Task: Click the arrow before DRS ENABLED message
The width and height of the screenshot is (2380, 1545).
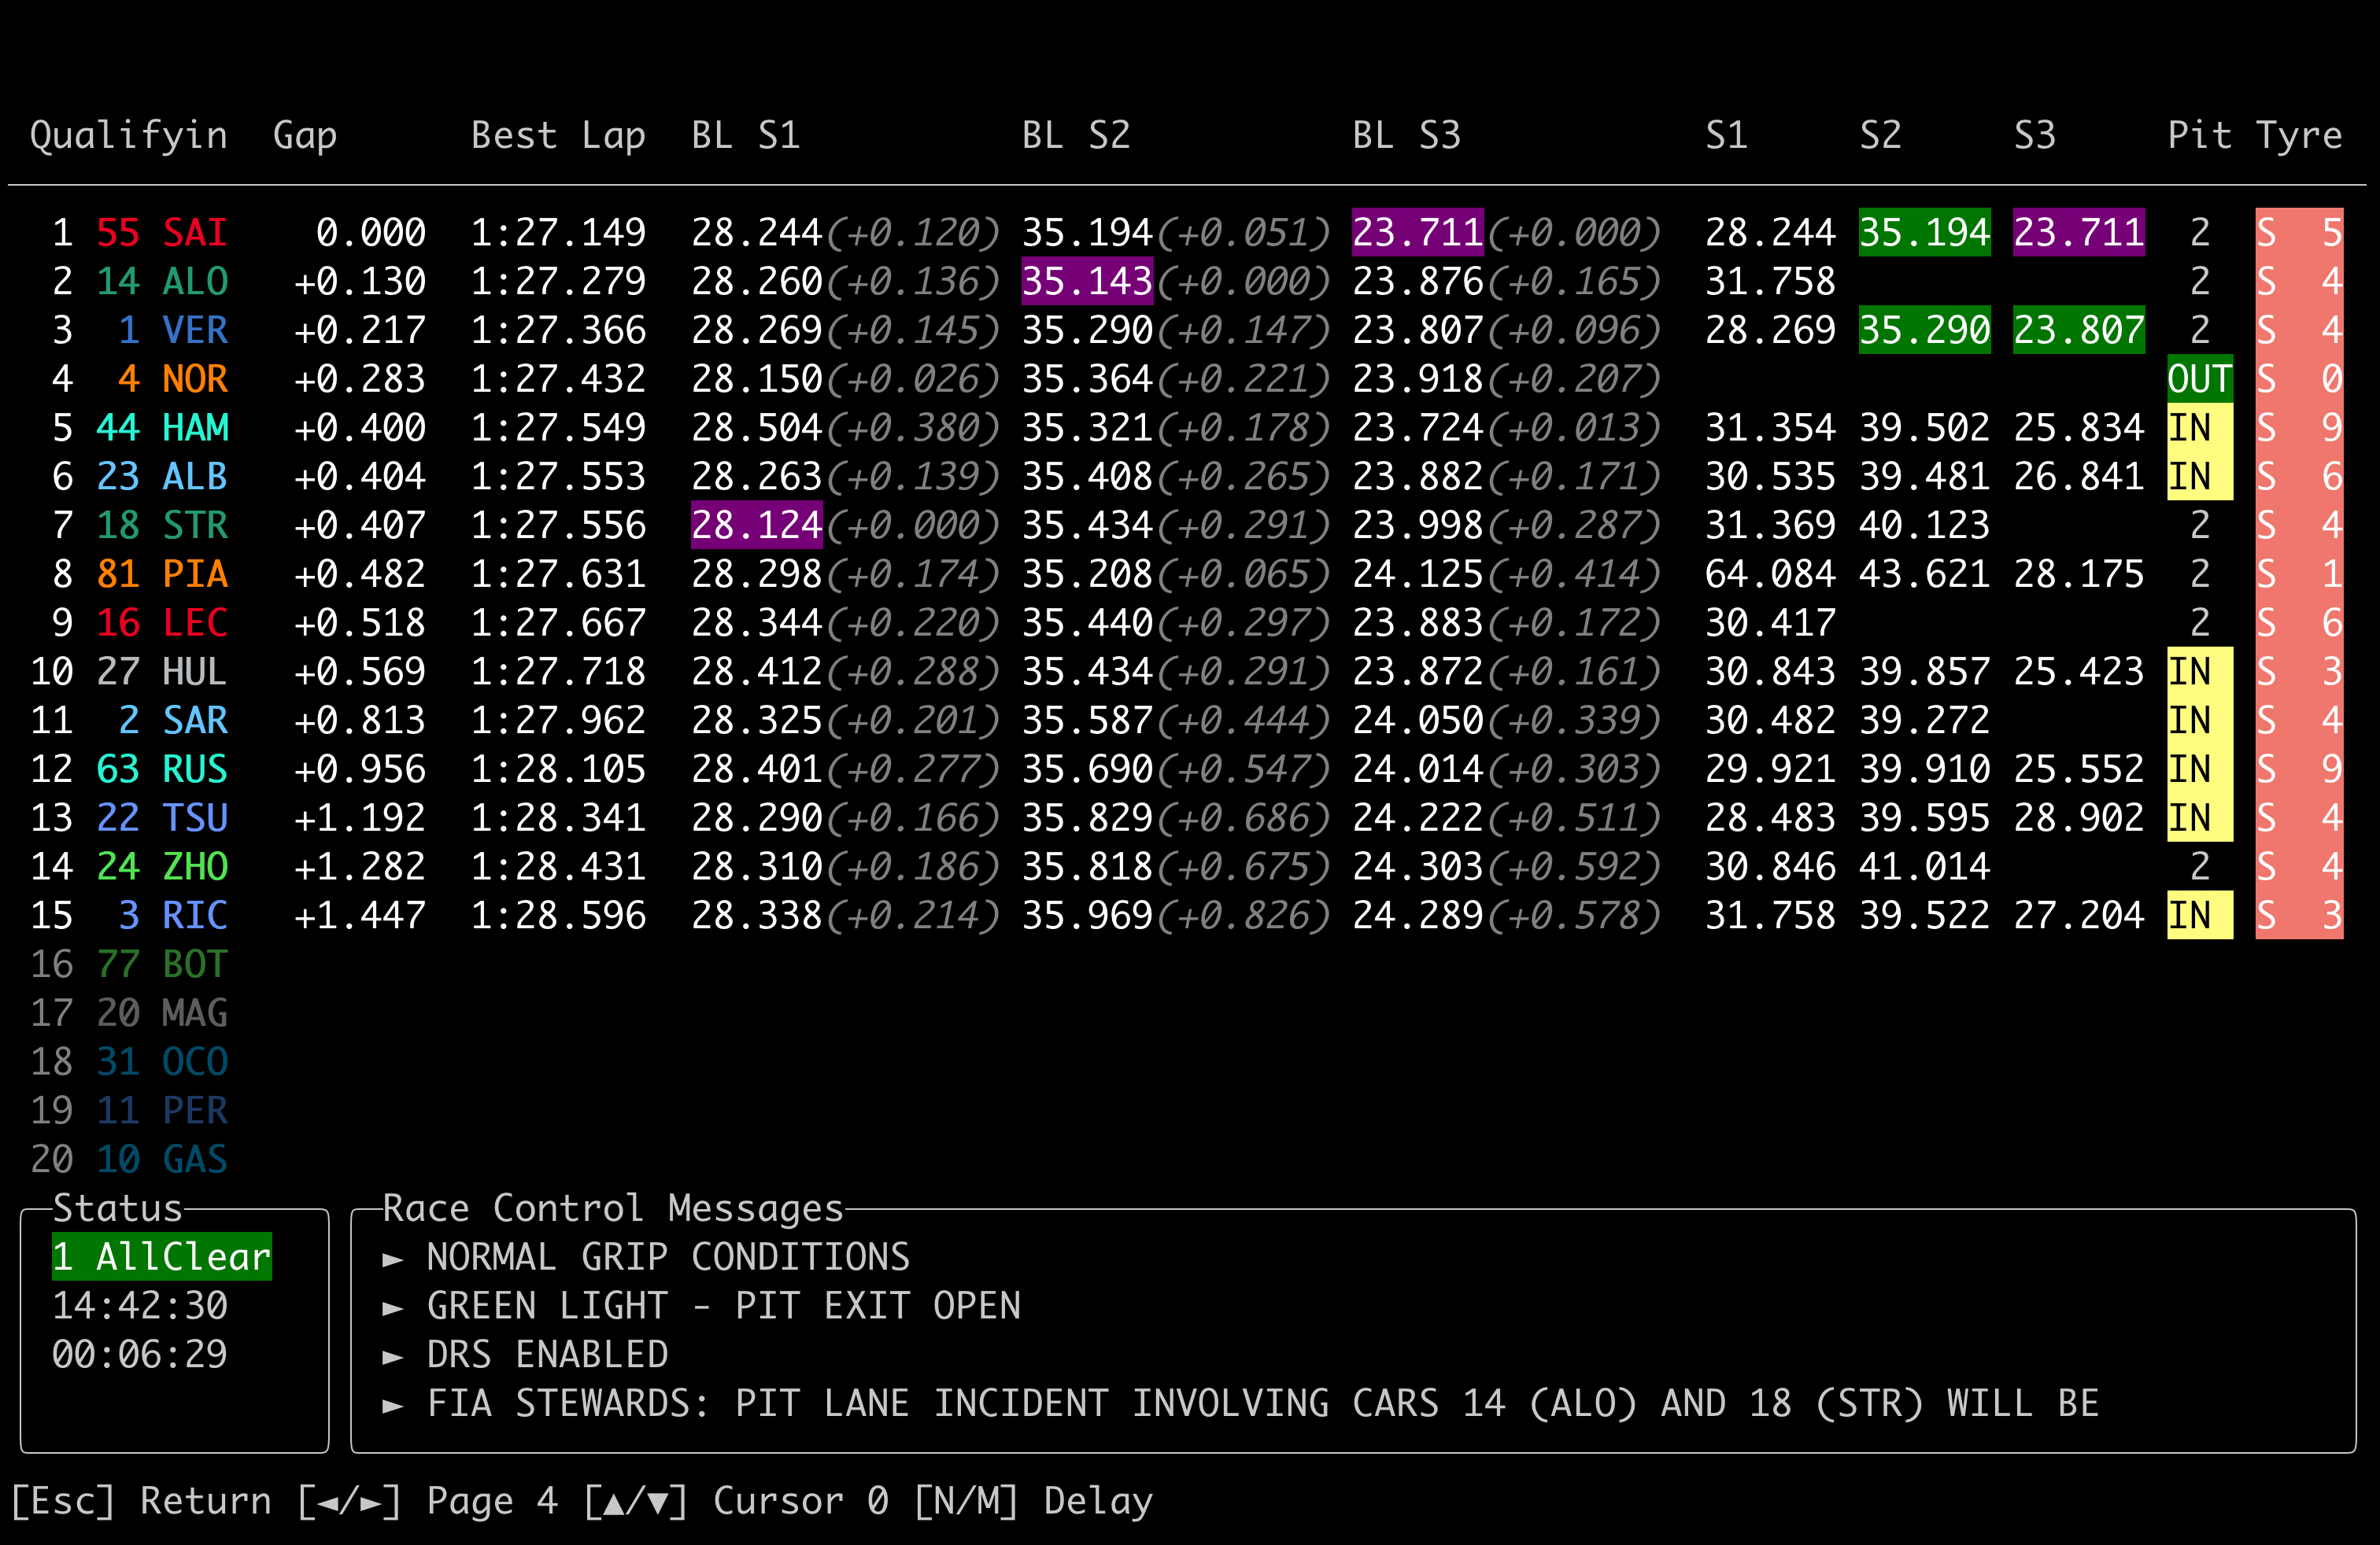Action: [393, 1356]
